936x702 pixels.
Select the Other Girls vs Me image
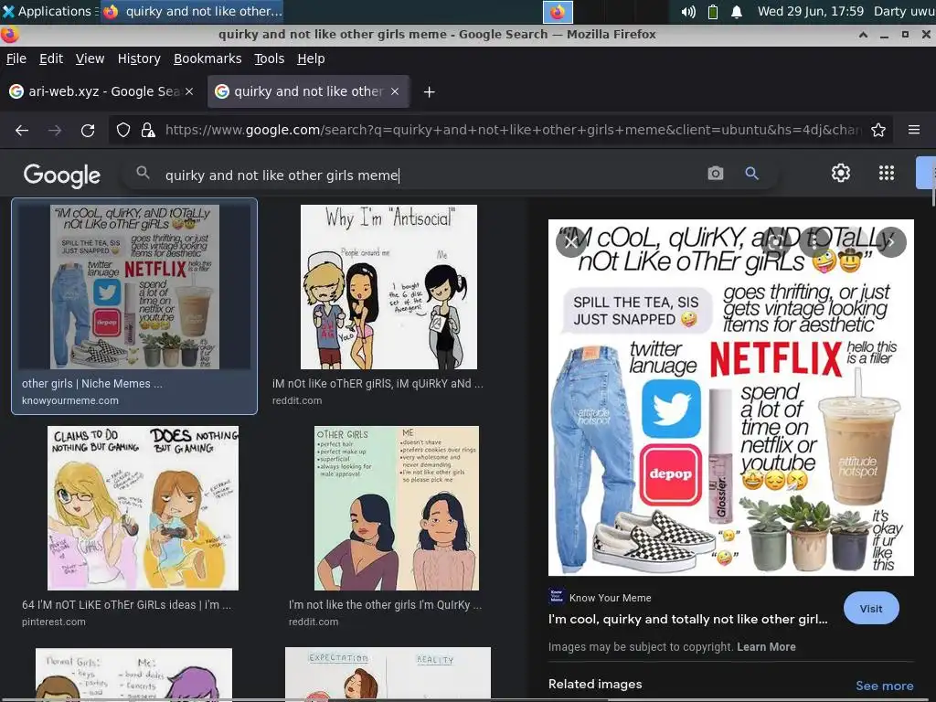[x=397, y=508]
